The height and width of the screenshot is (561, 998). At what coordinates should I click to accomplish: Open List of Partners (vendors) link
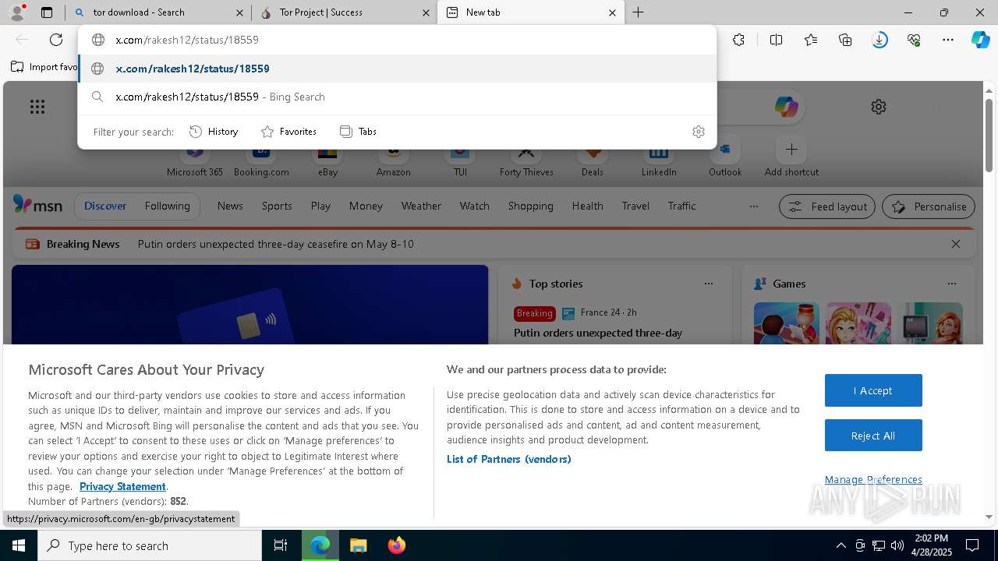[x=509, y=459]
